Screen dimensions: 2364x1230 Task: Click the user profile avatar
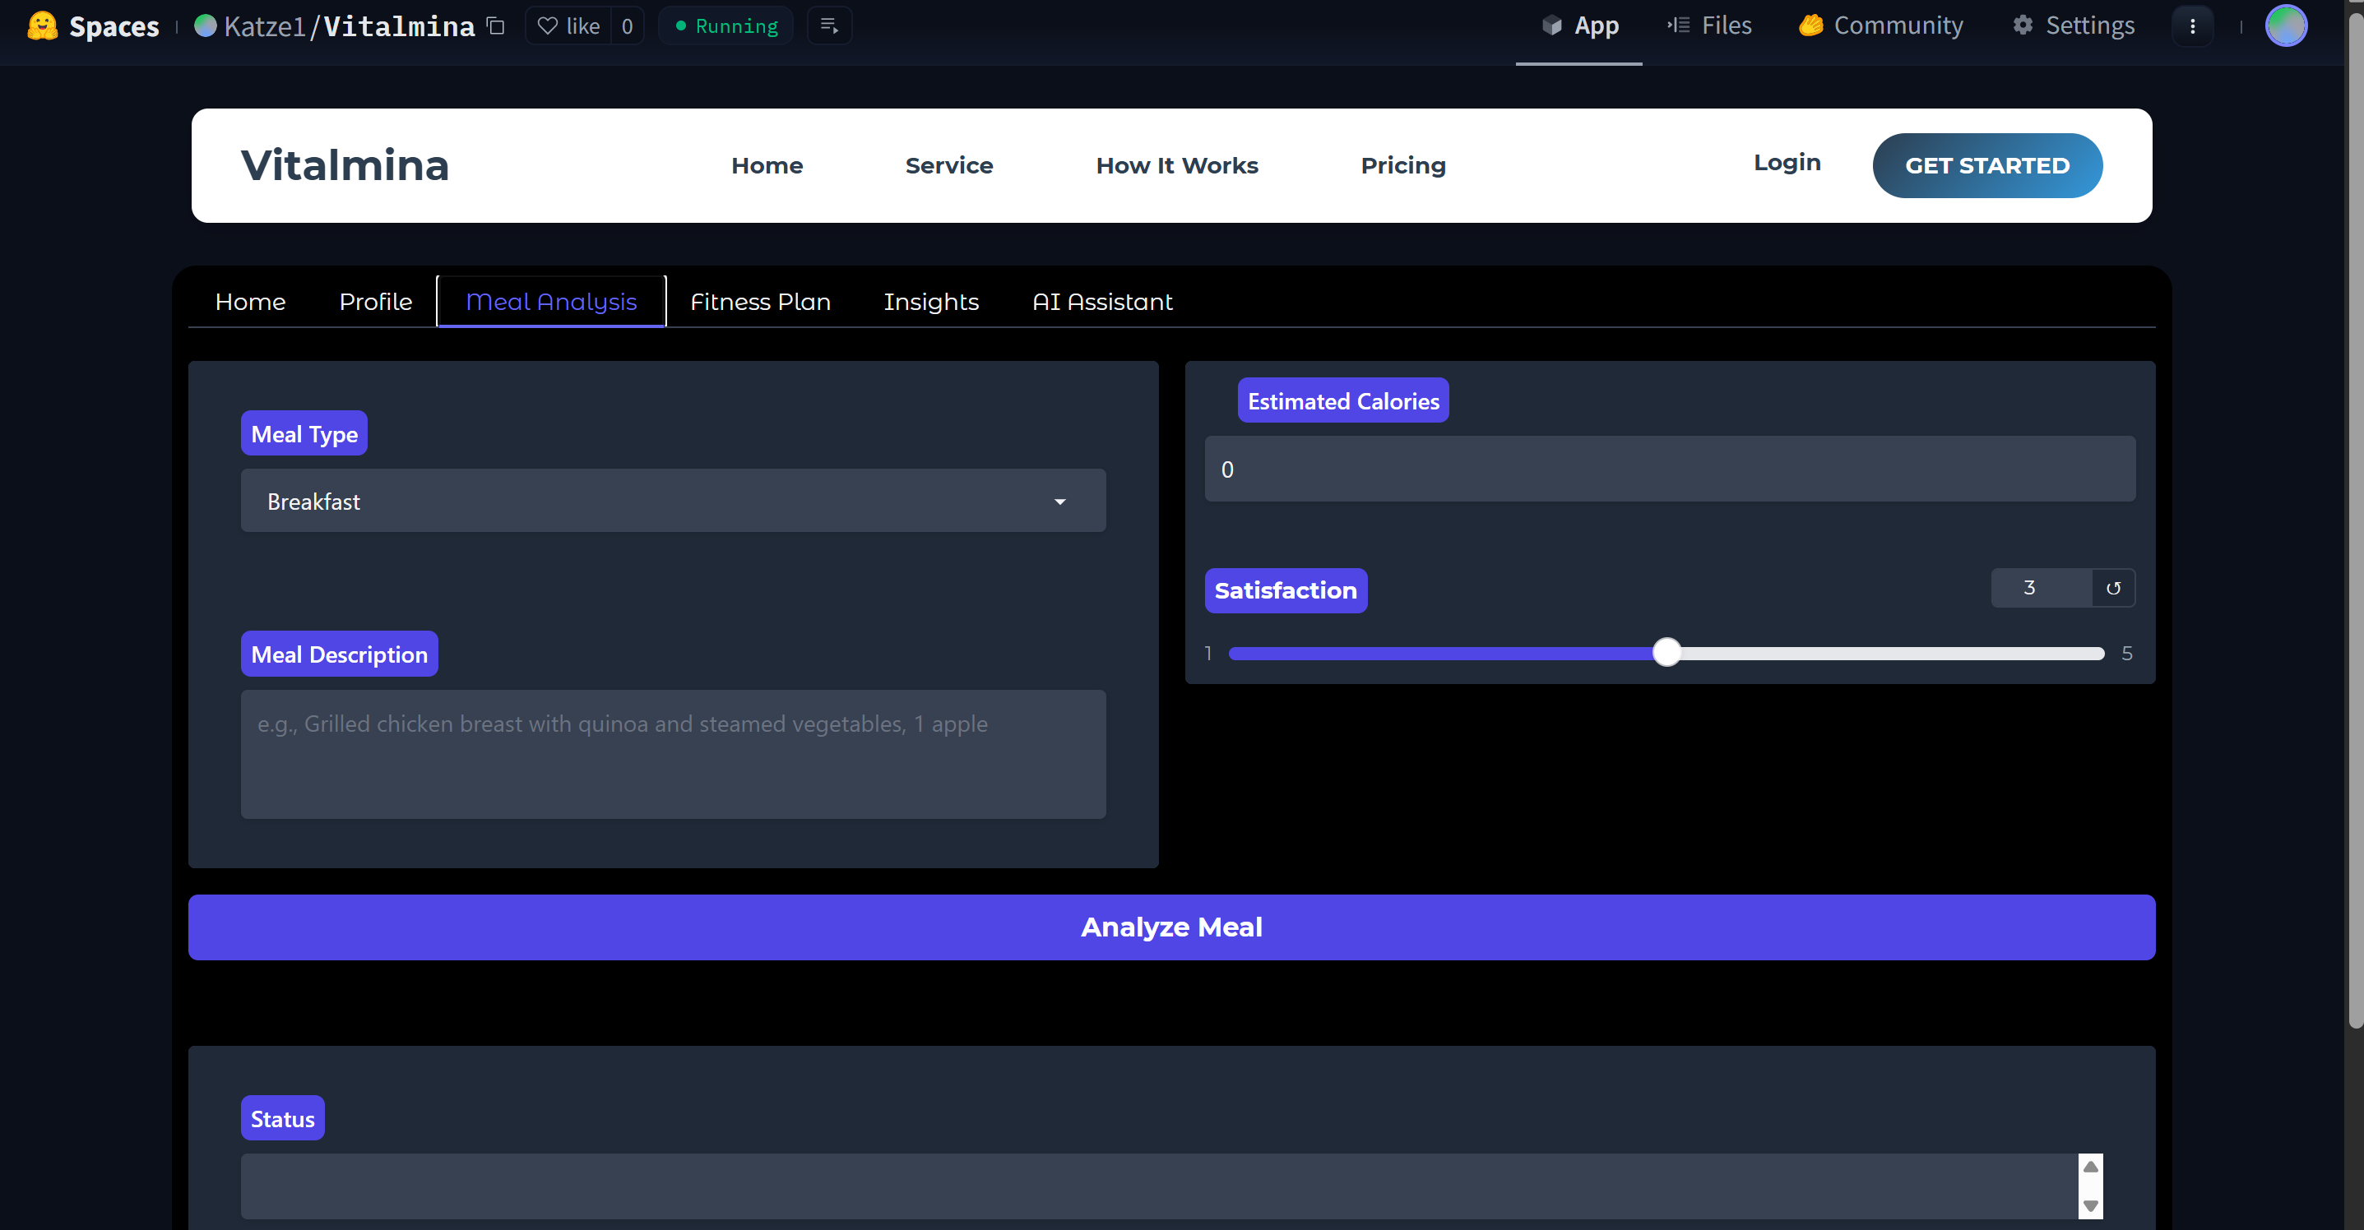(x=2285, y=25)
